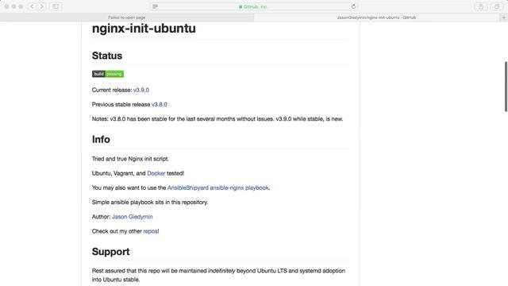Viewport: 508px width, 286px height.
Task: Click the green zoom window button
Action: 21,6
